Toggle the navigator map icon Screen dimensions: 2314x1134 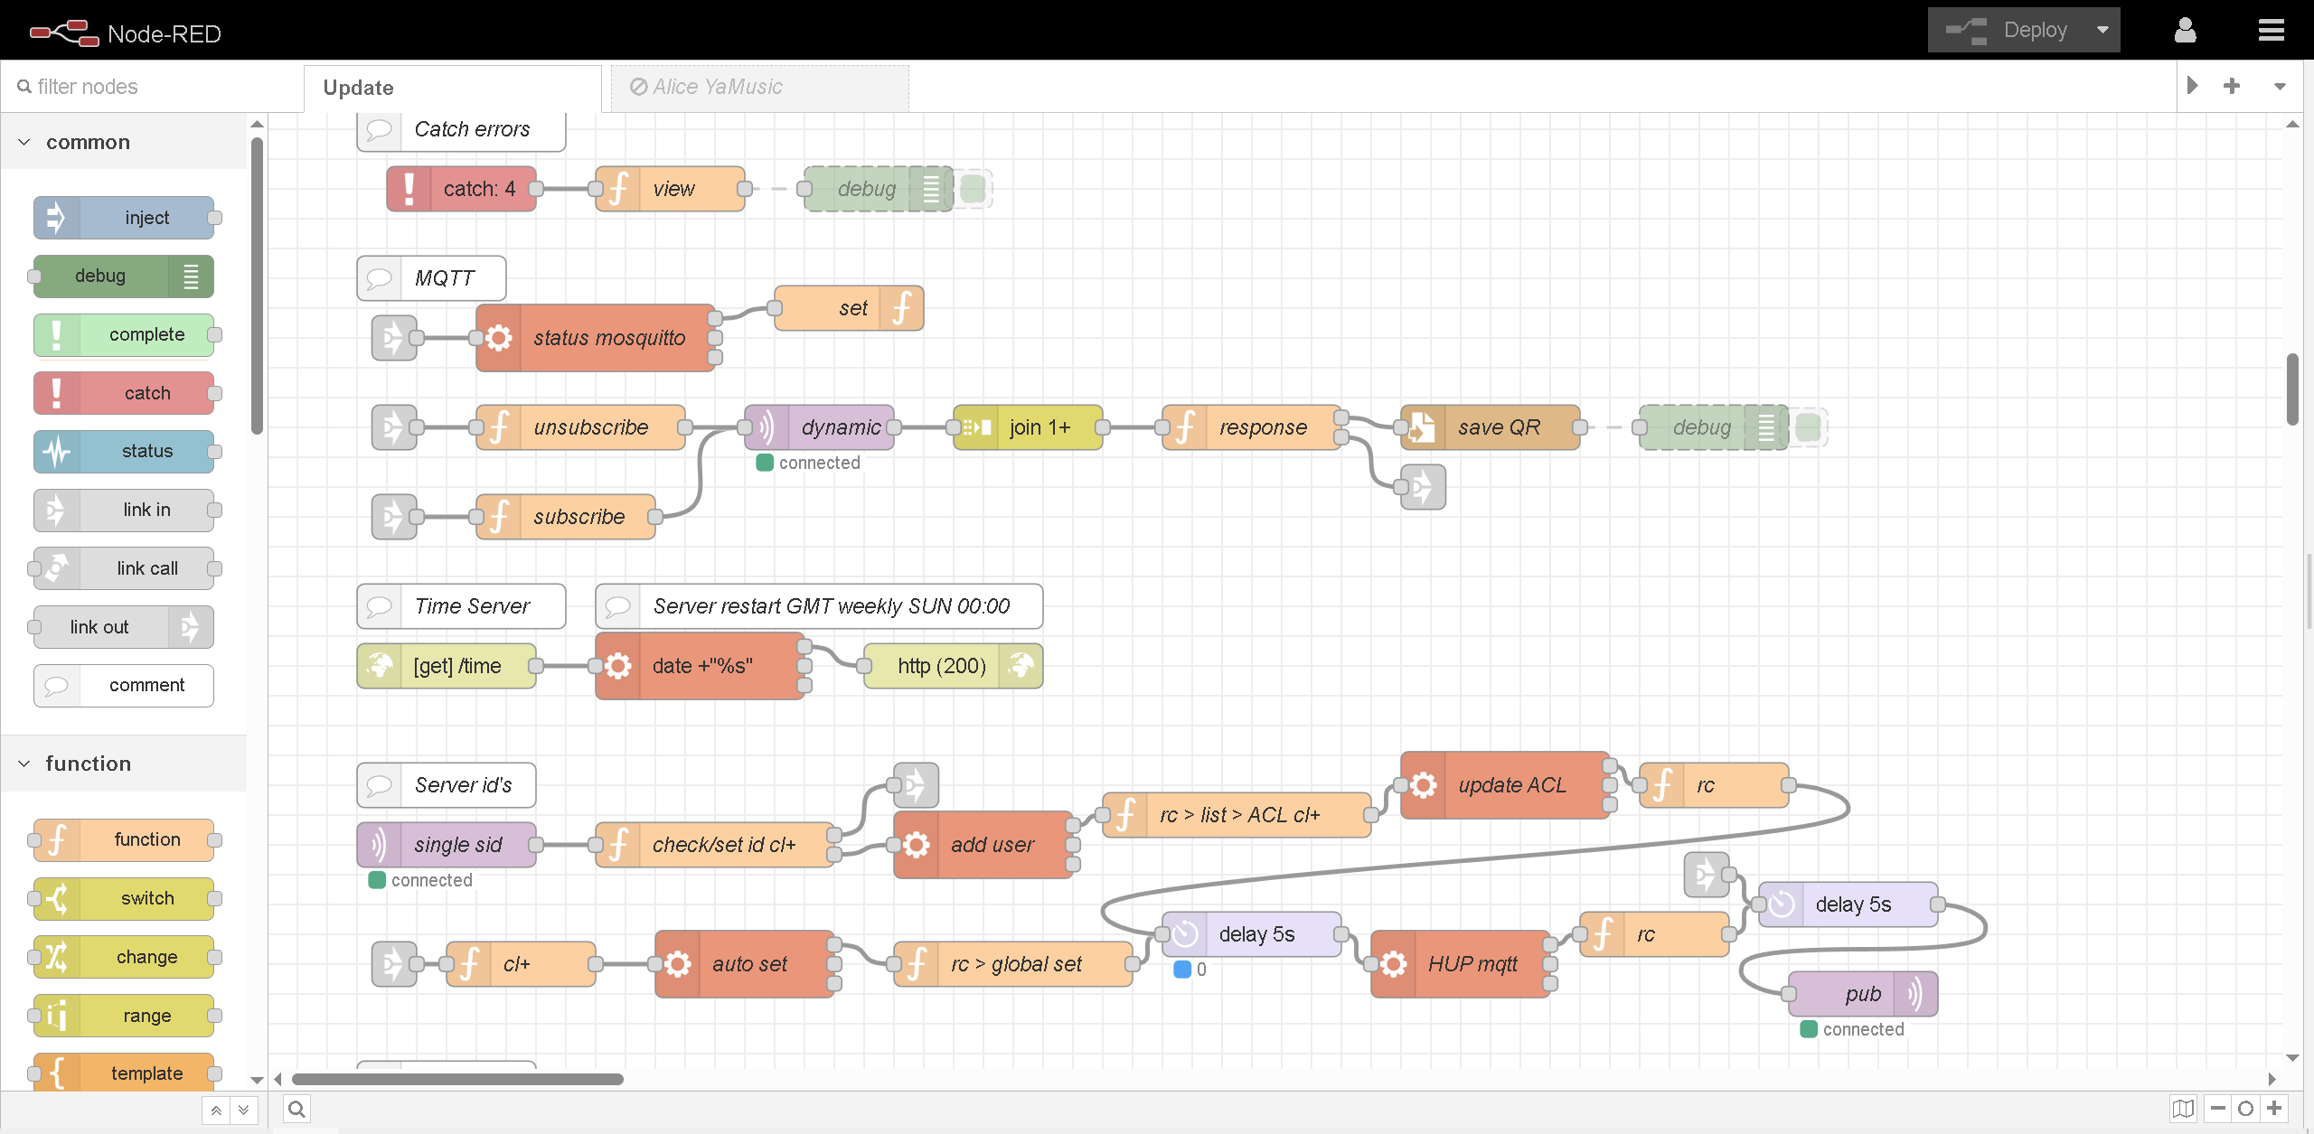[x=2183, y=1109]
